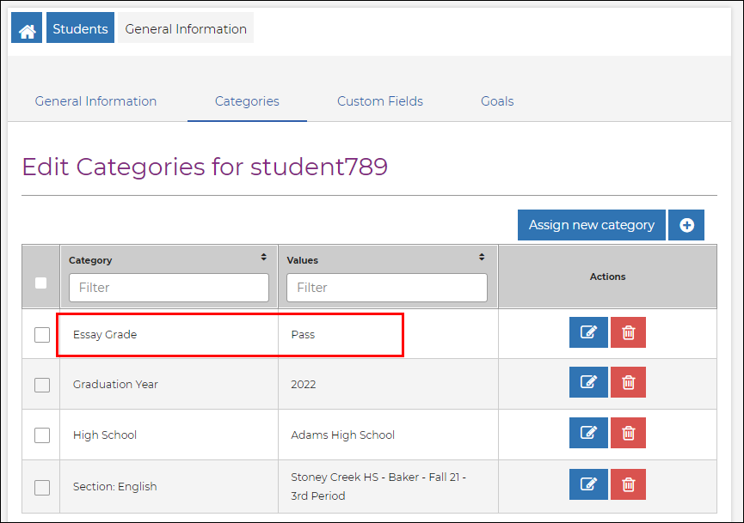Screen dimensions: 744x523
Task: Toggle the select-all header checkbox
Action: coord(40,283)
